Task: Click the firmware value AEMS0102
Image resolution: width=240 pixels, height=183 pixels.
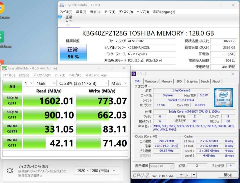Action: pyautogui.click(x=151, y=41)
